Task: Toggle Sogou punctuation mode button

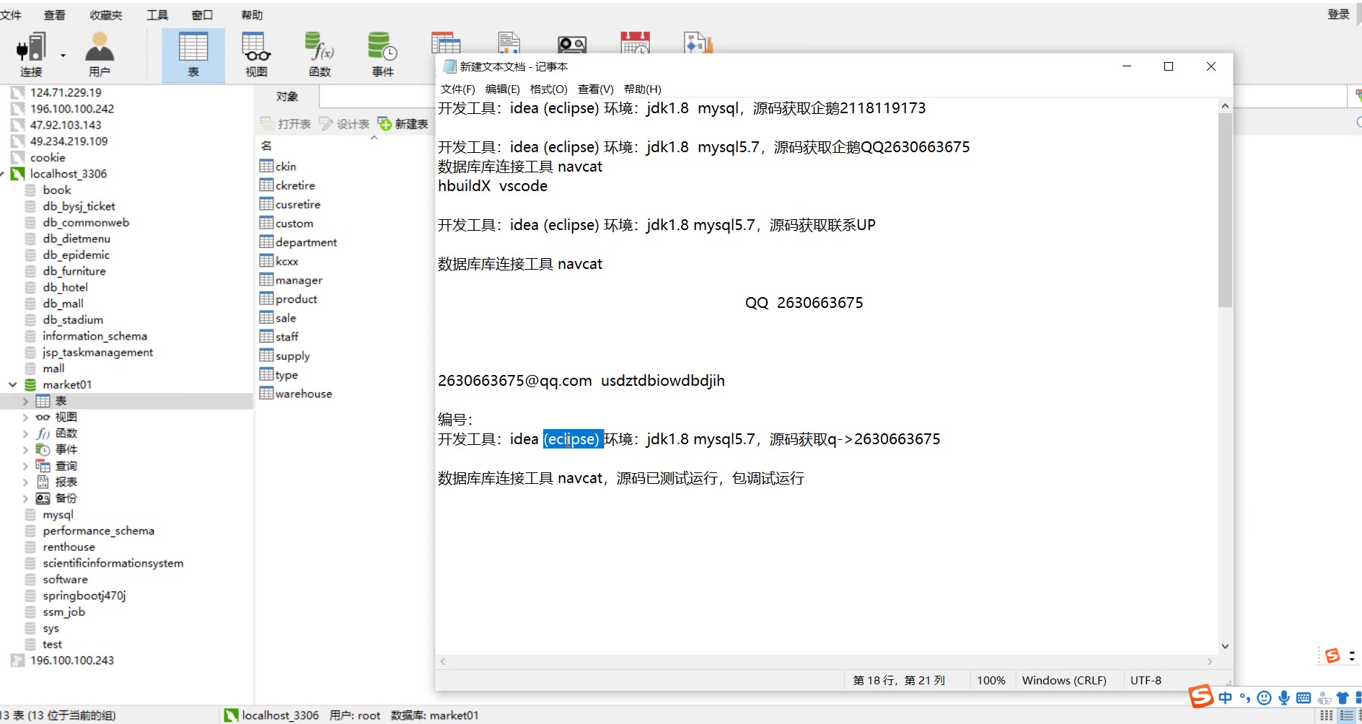Action: pos(1244,697)
